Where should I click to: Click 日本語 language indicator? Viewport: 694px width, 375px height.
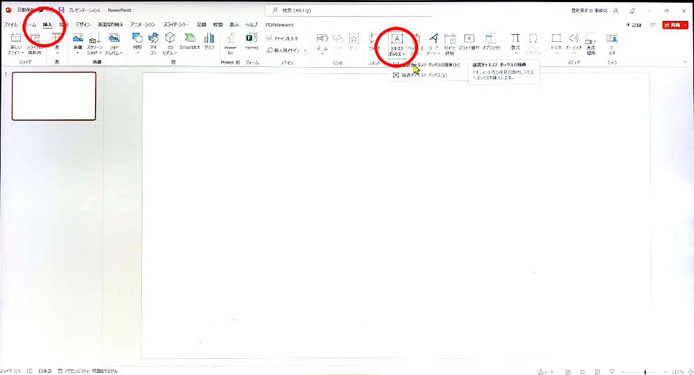pyautogui.click(x=45, y=371)
